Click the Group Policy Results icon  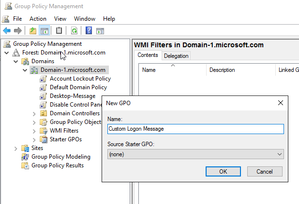coord(25,165)
